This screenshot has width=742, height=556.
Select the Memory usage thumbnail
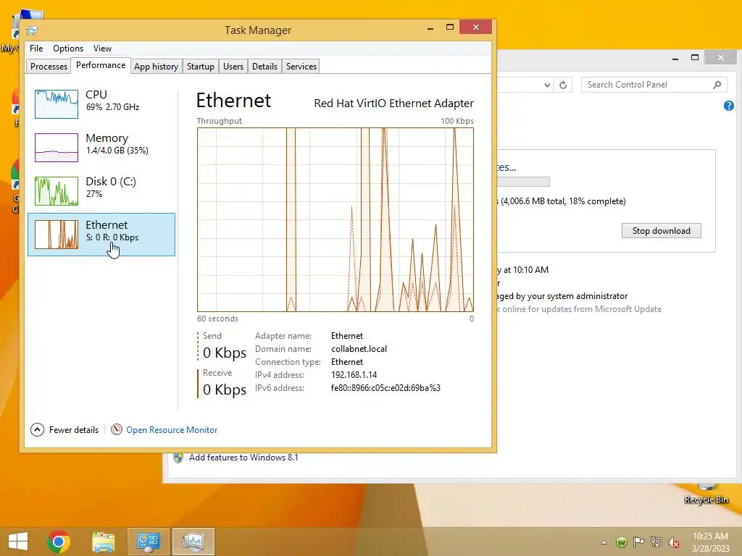point(57,148)
